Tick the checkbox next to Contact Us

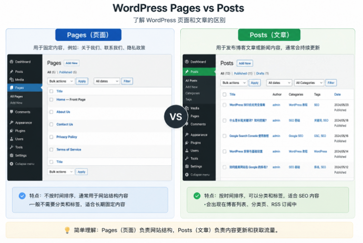(x=51, y=124)
